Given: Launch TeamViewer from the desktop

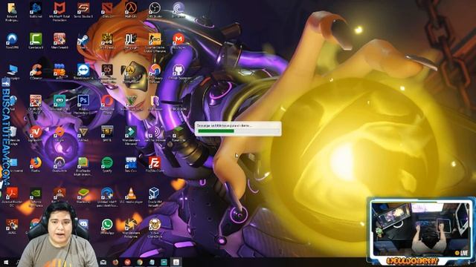Looking at the screenshot, I should 83,72.
